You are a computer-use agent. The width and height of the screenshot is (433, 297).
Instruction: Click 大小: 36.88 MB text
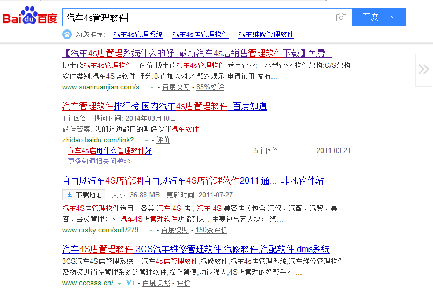tap(136, 195)
